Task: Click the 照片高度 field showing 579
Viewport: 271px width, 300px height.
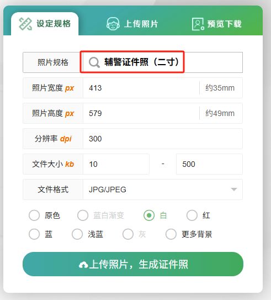Action: click(141, 113)
